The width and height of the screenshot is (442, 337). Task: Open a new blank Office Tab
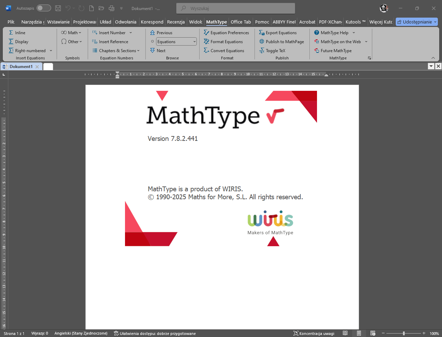click(x=48, y=67)
